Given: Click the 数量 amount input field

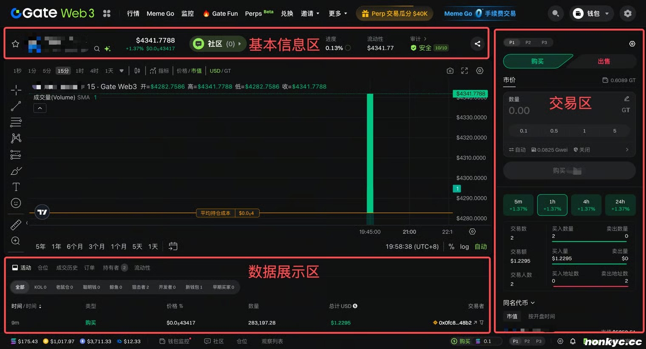Looking at the screenshot, I should pos(561,111).
